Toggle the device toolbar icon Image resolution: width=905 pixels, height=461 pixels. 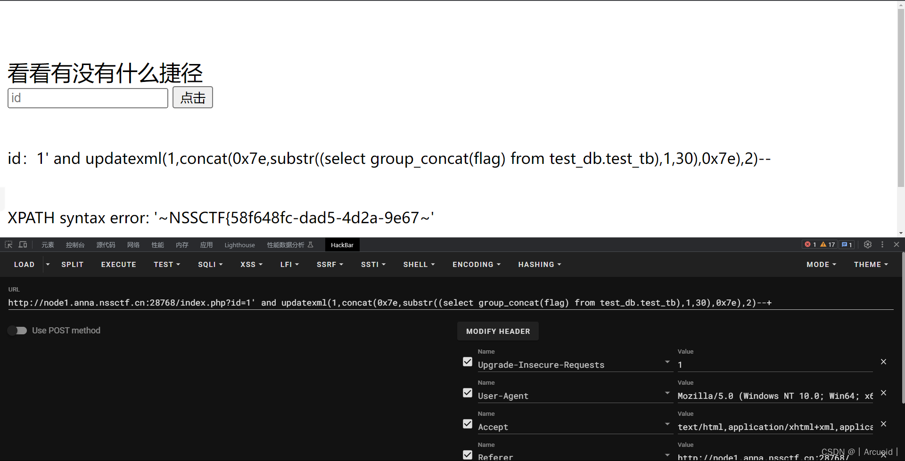coord(23,245)
